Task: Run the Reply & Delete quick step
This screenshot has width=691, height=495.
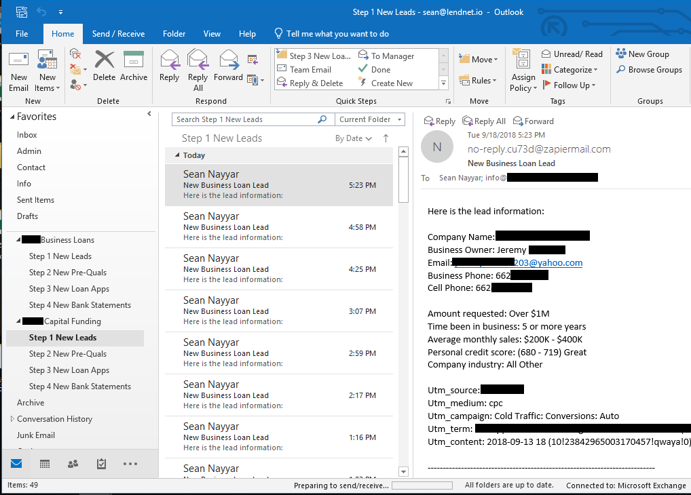Action: 310,83
